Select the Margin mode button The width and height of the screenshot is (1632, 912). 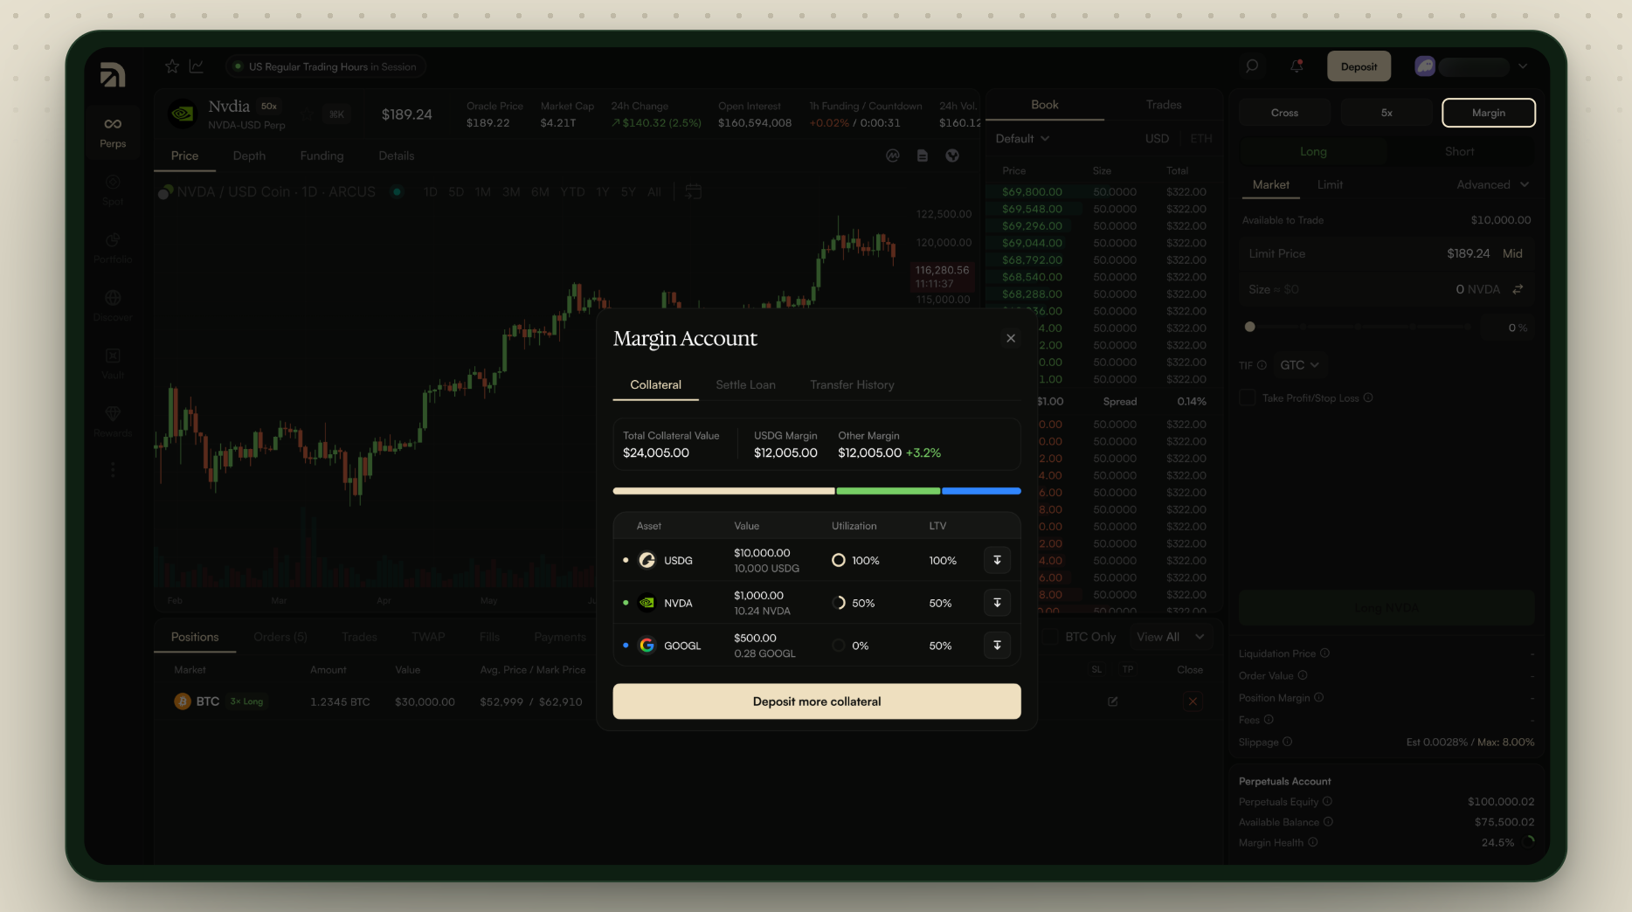1488,113
